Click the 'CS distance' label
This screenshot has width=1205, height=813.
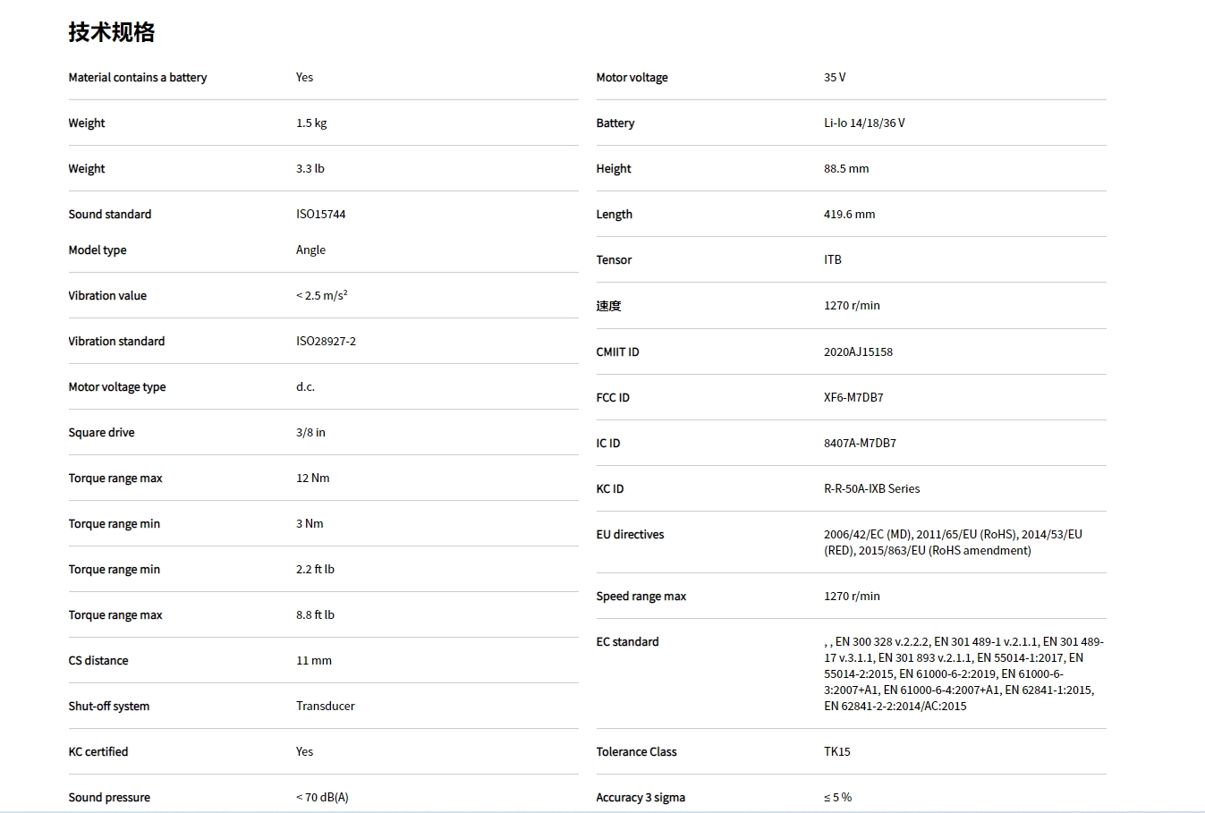(98, 661)
